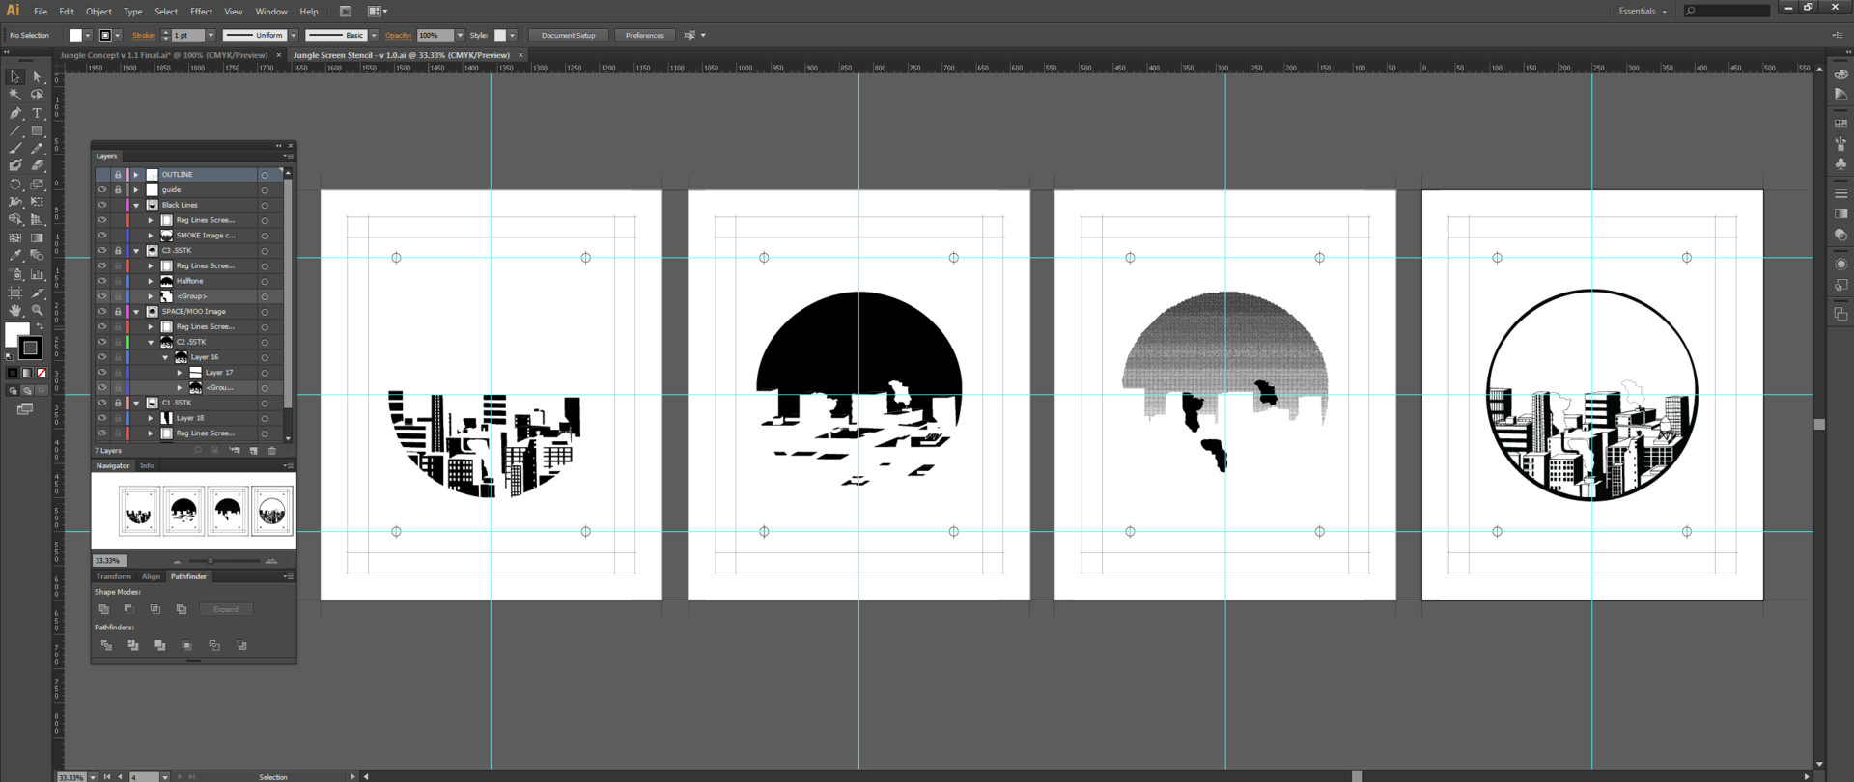The width and height of the screenshot is (1854, 782).
Task: Select the Pen tool
Action: 15,113
